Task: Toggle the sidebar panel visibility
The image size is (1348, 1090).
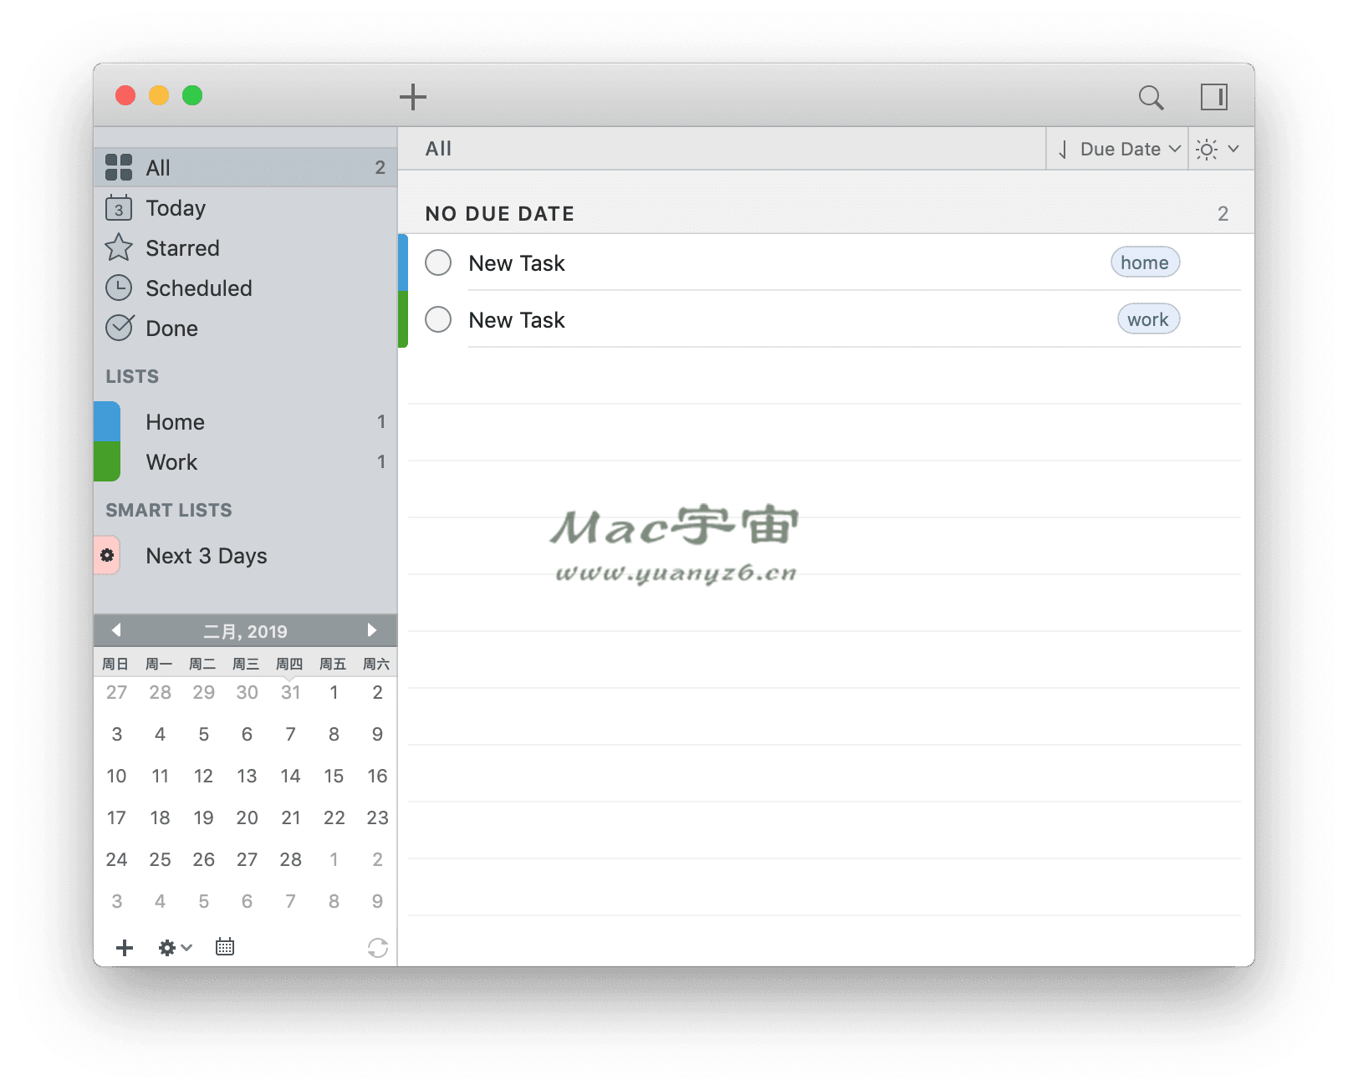Action: [x=1215, y=97]
